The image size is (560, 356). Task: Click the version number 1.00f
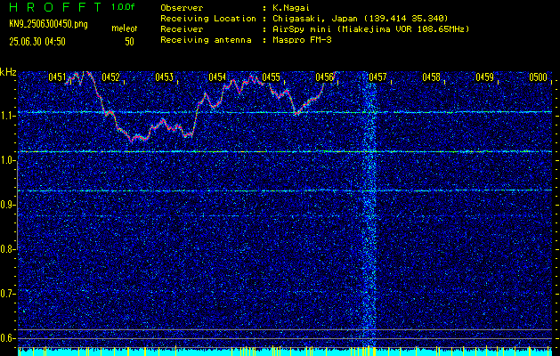pos(123,7)
